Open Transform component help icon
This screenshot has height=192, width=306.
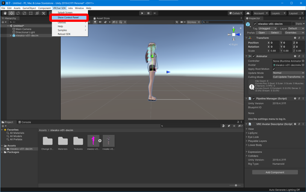point(294,38)
